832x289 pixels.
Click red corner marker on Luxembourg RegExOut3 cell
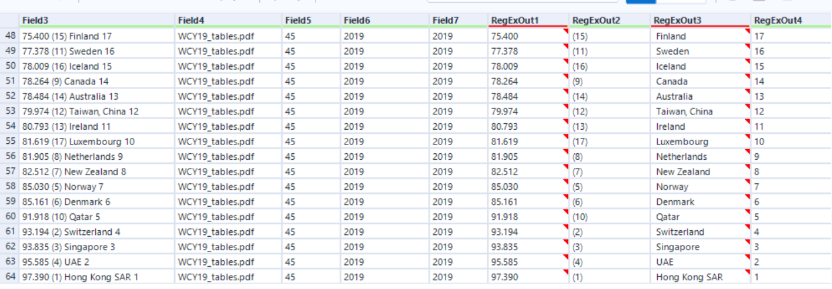(747, 137)
